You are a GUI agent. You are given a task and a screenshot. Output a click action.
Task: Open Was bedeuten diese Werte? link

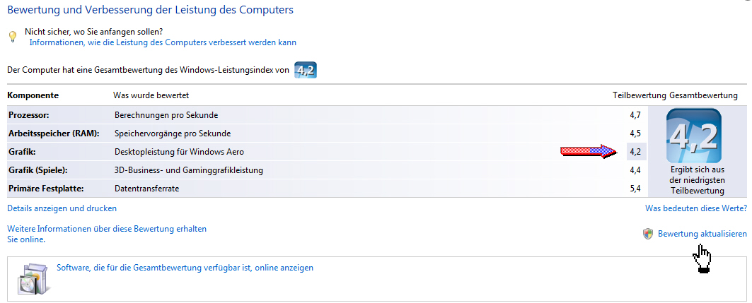tap(696, 208)
